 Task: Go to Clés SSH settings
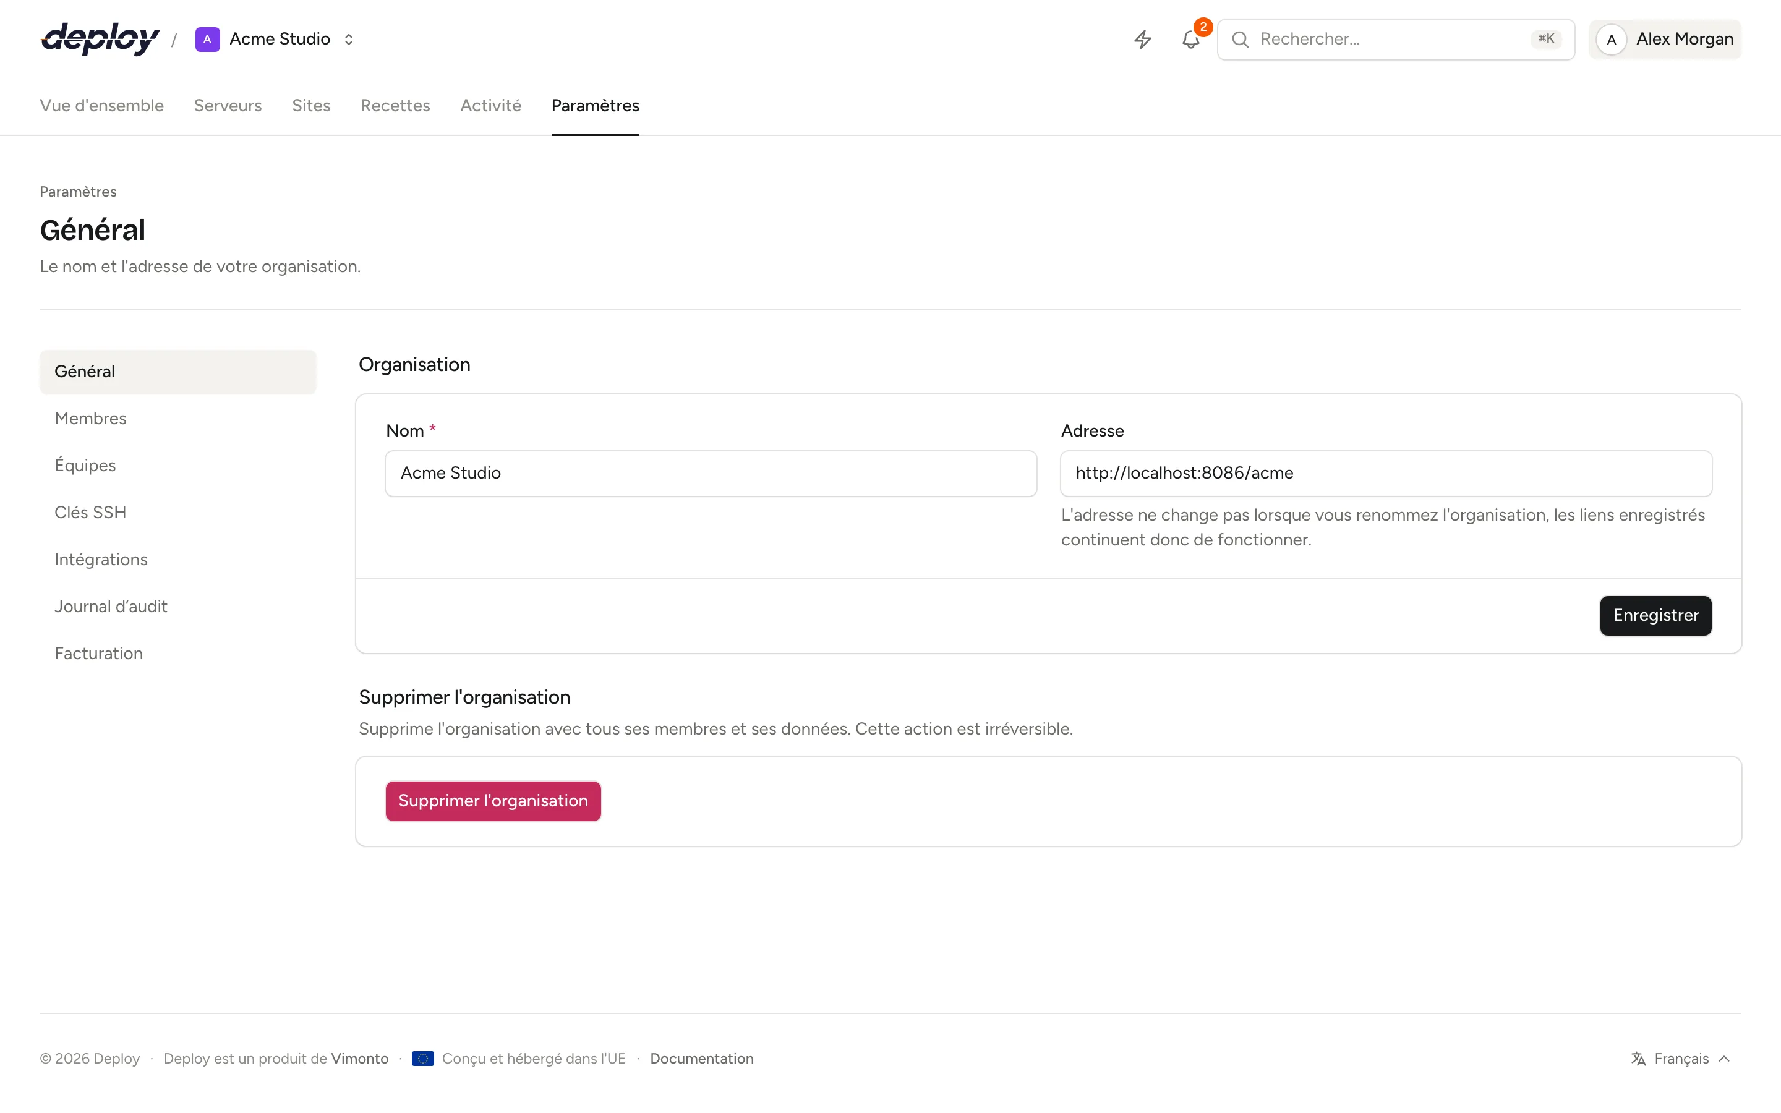click(x=178, y=513)
